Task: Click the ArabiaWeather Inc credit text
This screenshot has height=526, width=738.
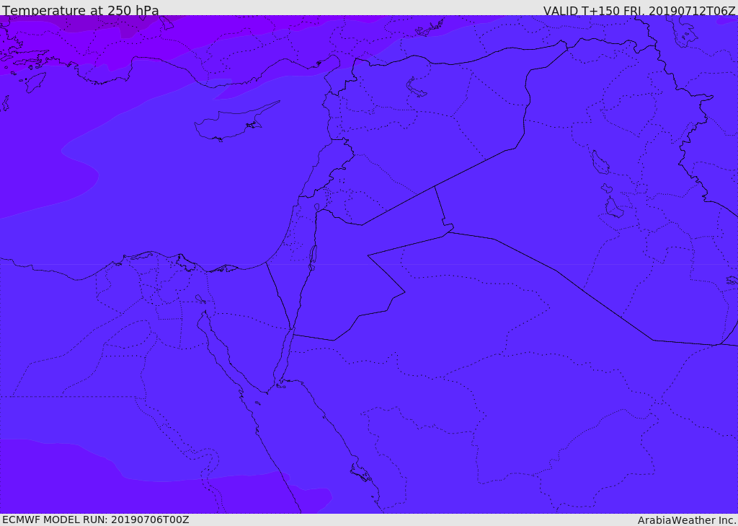Action: pyautogui.click(x=687, y=520)
